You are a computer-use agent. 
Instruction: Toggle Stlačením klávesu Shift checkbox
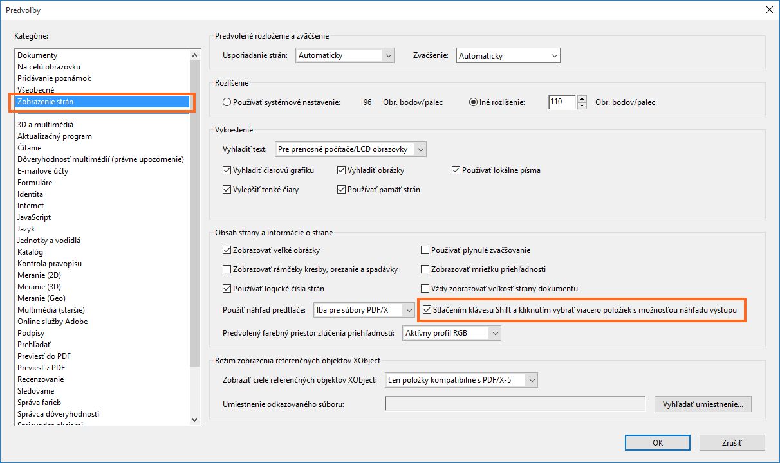pos(427,311)
